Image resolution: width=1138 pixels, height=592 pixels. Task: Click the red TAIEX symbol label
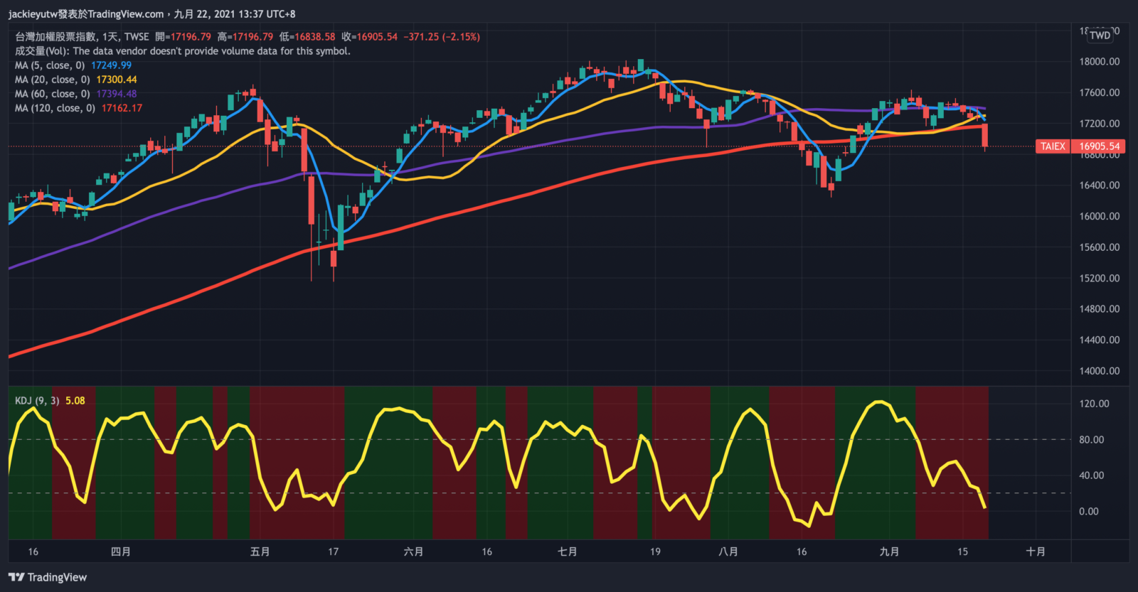coord(1053,146)
